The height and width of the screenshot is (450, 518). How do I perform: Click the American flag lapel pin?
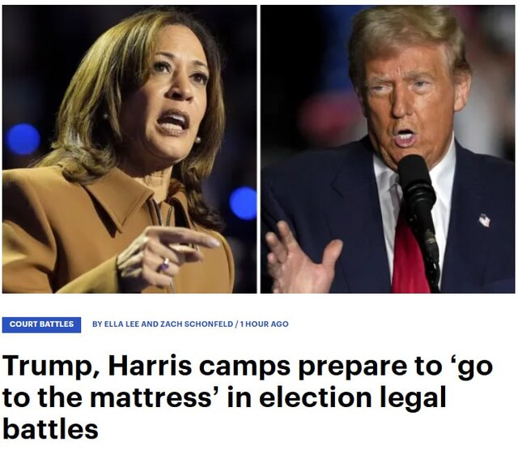(x=484, y=220)
